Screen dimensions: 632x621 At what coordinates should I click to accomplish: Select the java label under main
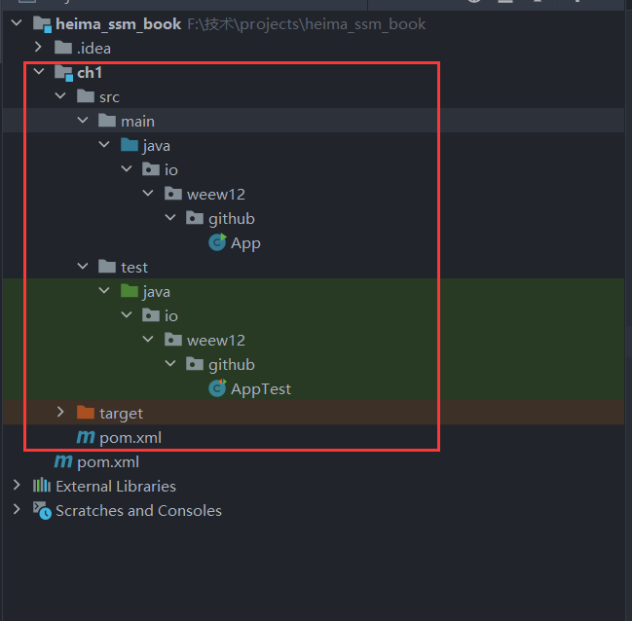click(x=157, y=146)
